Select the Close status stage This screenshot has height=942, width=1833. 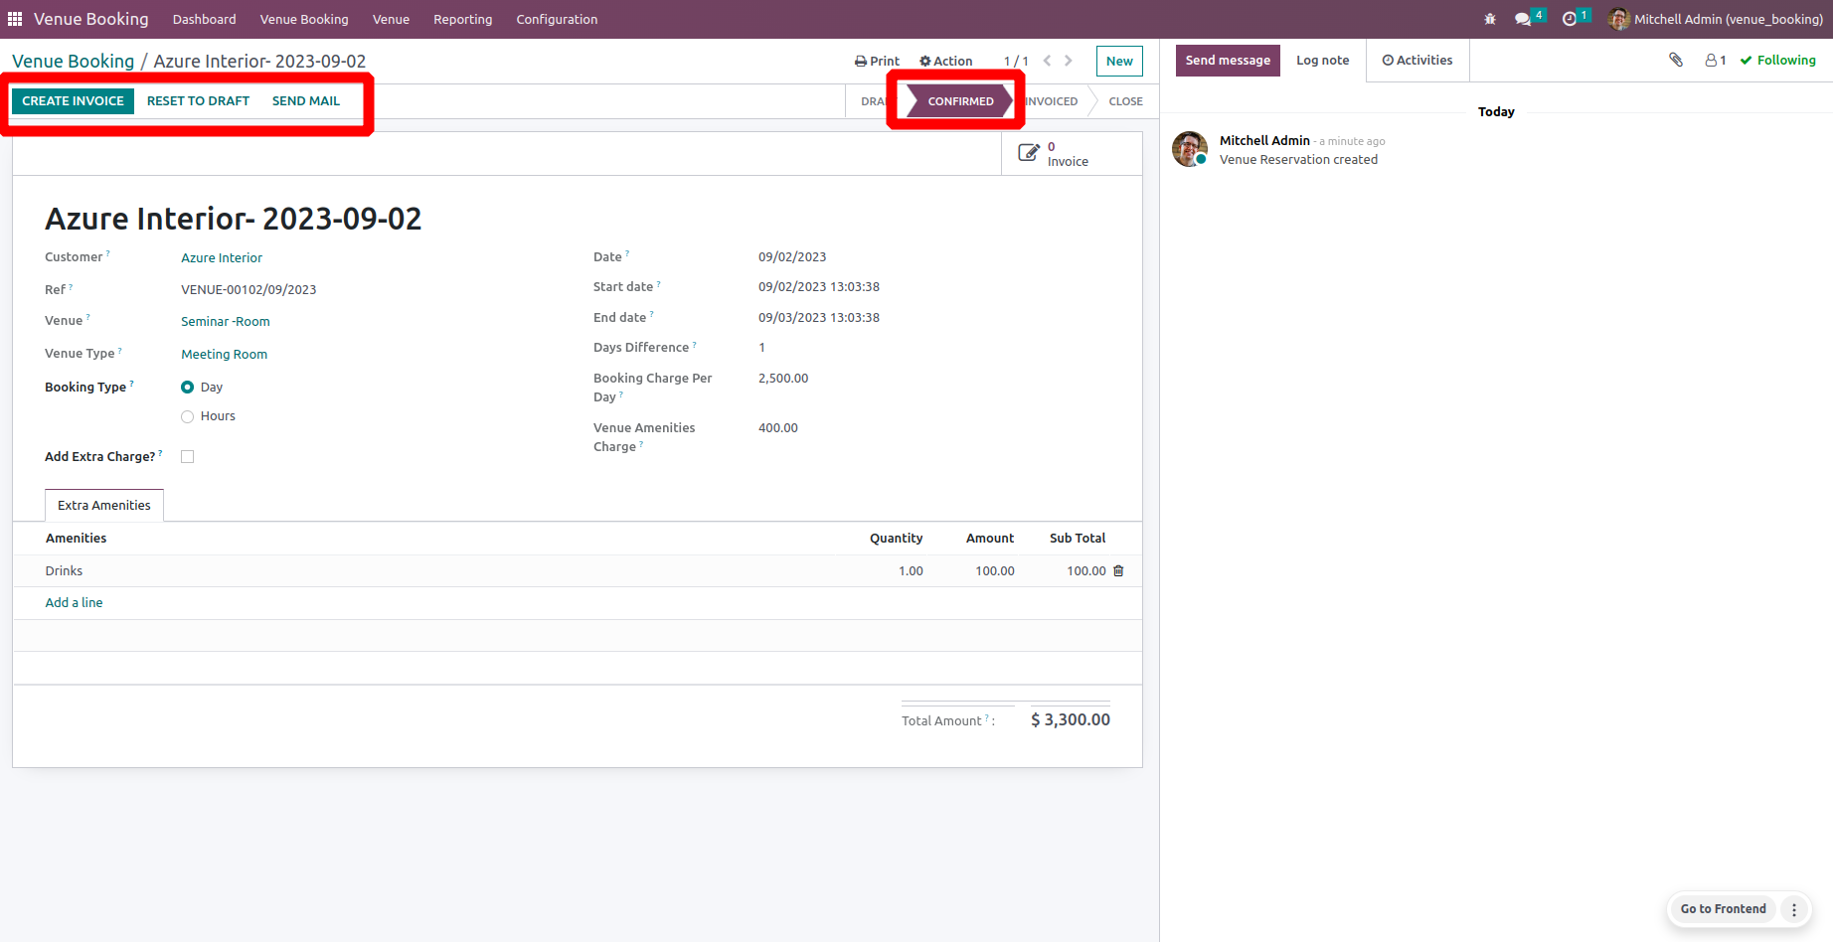(x=1125, y=101)
